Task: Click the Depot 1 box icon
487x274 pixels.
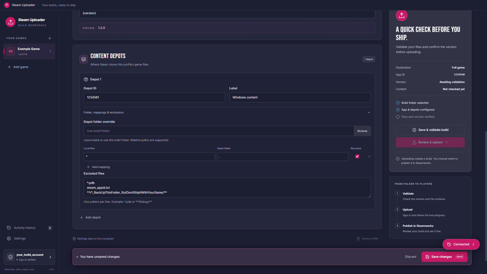Action: point(86,79)
